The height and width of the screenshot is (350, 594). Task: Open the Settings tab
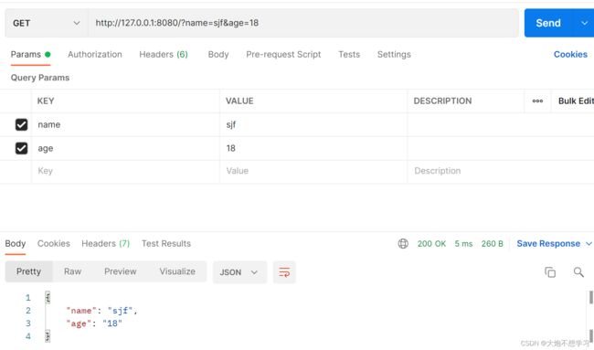pos(394,55)
